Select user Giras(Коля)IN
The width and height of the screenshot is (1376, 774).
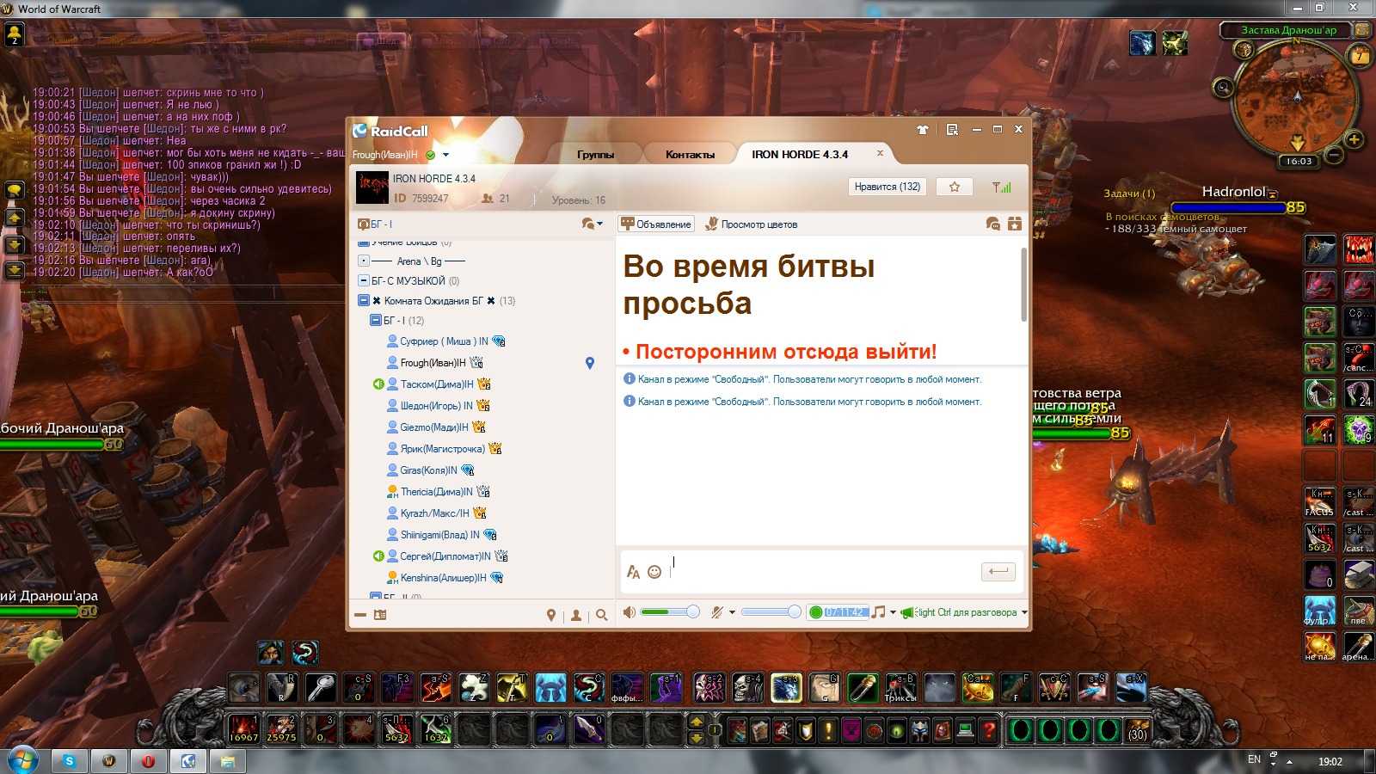[428, 470]
